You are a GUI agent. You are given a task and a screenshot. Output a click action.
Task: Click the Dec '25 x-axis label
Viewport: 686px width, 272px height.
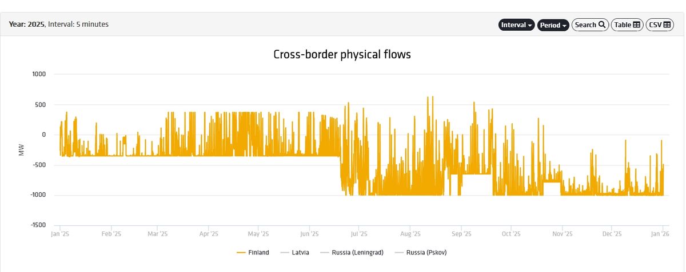click(612, 234)
